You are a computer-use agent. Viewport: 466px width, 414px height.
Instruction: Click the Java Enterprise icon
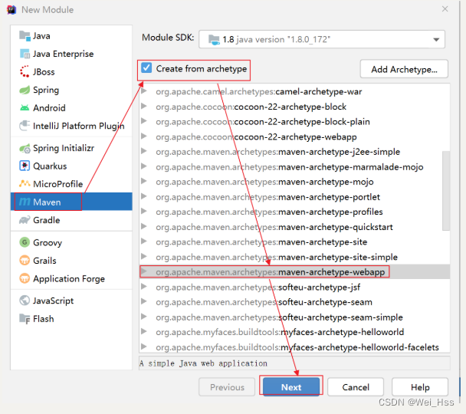click(25, 54)
